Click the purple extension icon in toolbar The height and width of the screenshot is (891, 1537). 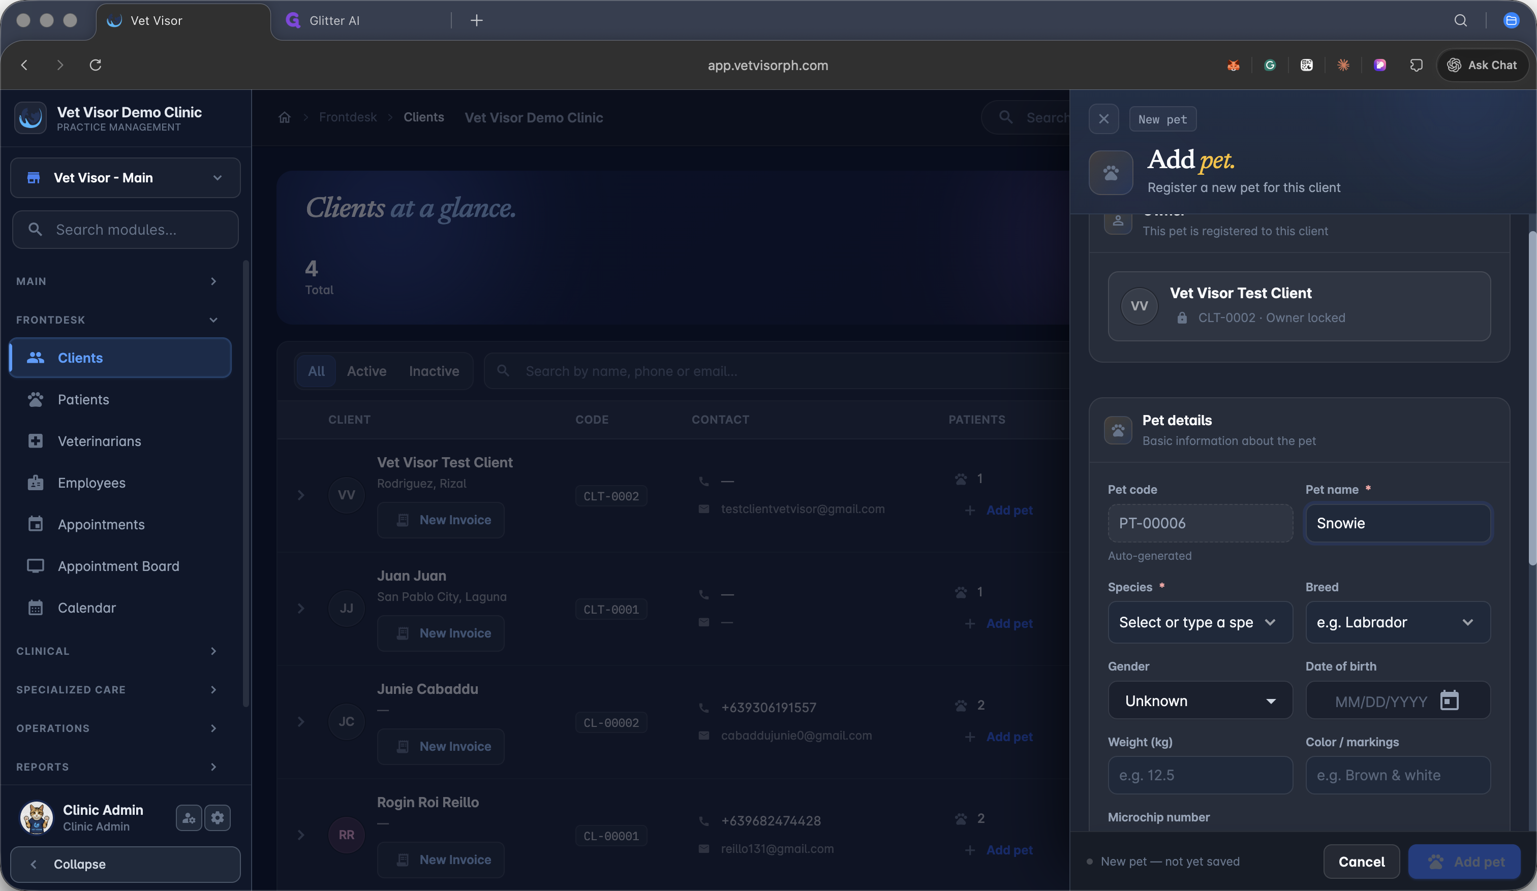1379,65
